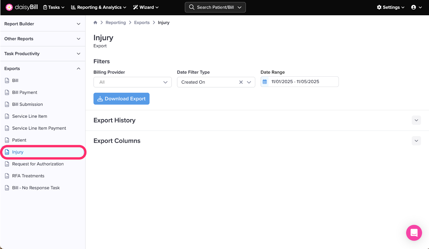The width and height of the screenshot is (429, 249).
Task: Click the calendar icon in Date Range
Action: [265, 82]
